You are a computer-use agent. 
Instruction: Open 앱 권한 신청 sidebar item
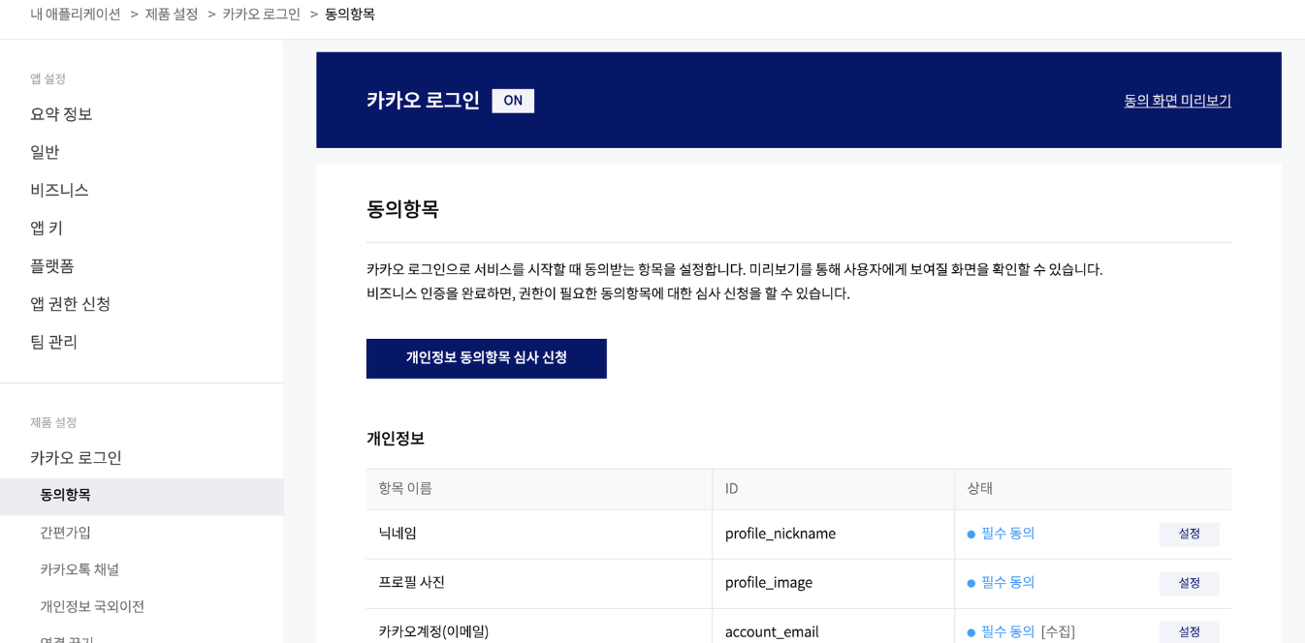point(71,304)
